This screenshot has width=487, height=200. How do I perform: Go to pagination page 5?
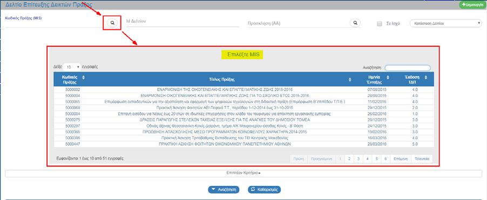pos(376,158)
